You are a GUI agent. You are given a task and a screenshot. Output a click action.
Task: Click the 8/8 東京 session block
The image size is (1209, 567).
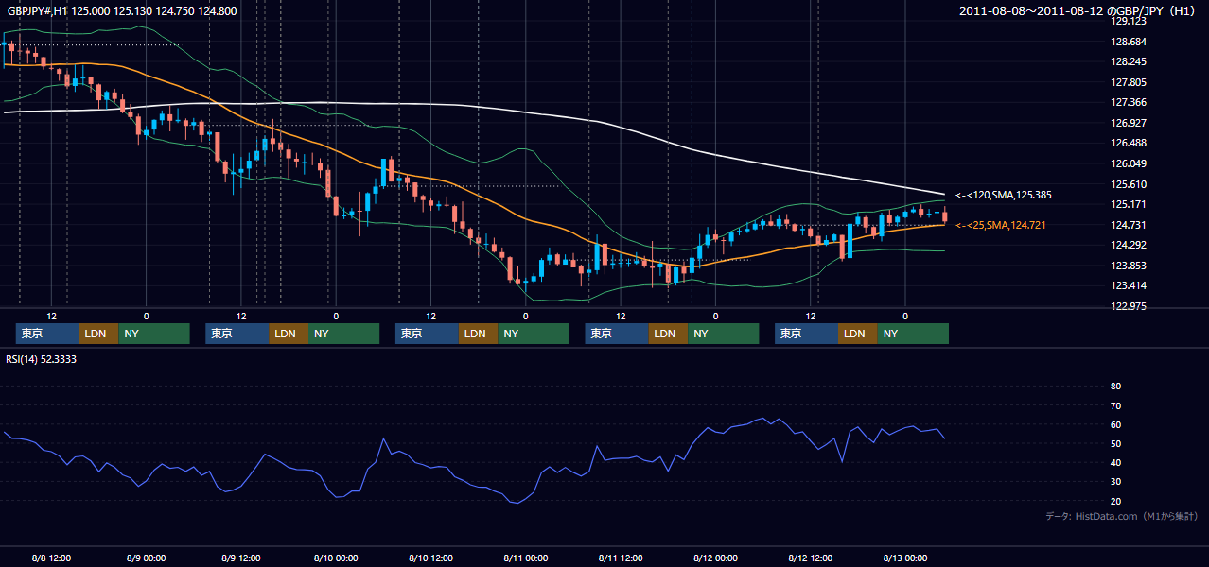[x=47, y=334]
